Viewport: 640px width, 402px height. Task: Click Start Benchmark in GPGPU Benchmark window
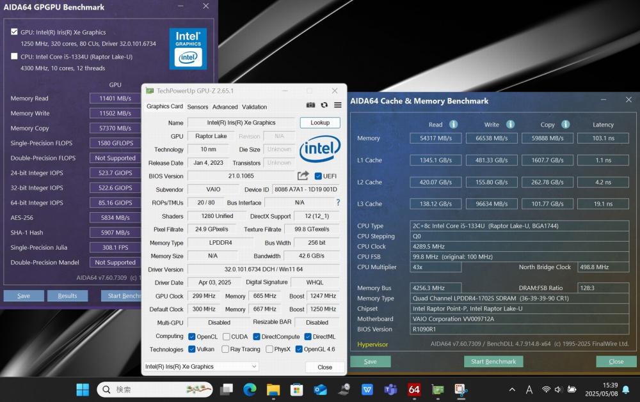click(x=121, y=295)
